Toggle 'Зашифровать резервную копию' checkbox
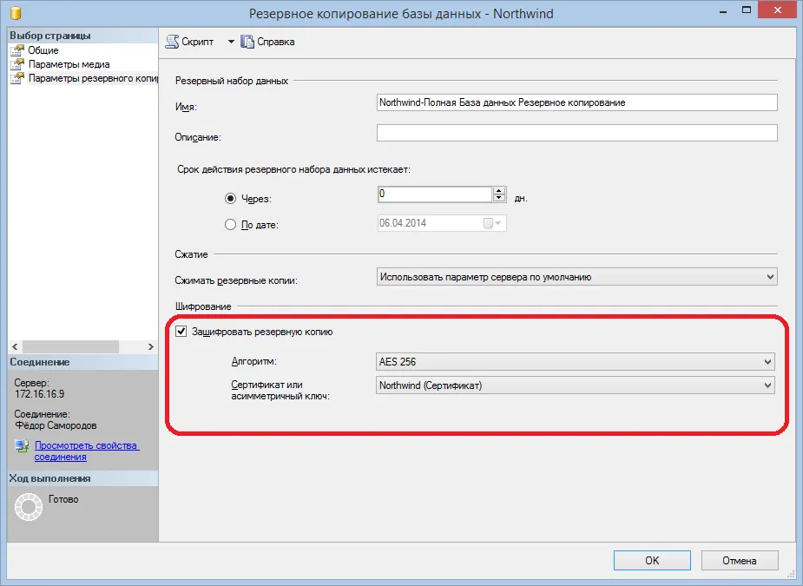This screenshot has width=803, height=586. point(181,332)
